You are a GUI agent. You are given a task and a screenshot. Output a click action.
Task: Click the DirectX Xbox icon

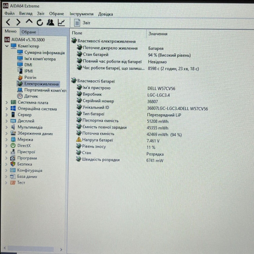[13, 146]
